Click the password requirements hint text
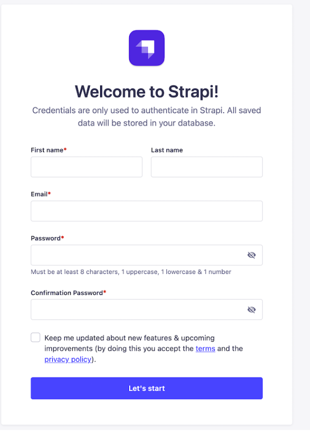310x433 pixels. 131,272
